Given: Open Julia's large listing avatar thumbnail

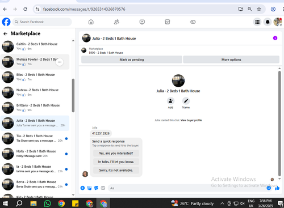Looking at the screenshot, I should click(178, 80).
